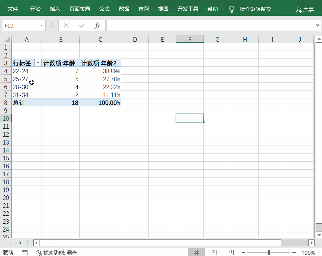The height and width of the screenshot is (256, 322).
Task: Click the 22-24 row label cell
Action: coord(27,71)
